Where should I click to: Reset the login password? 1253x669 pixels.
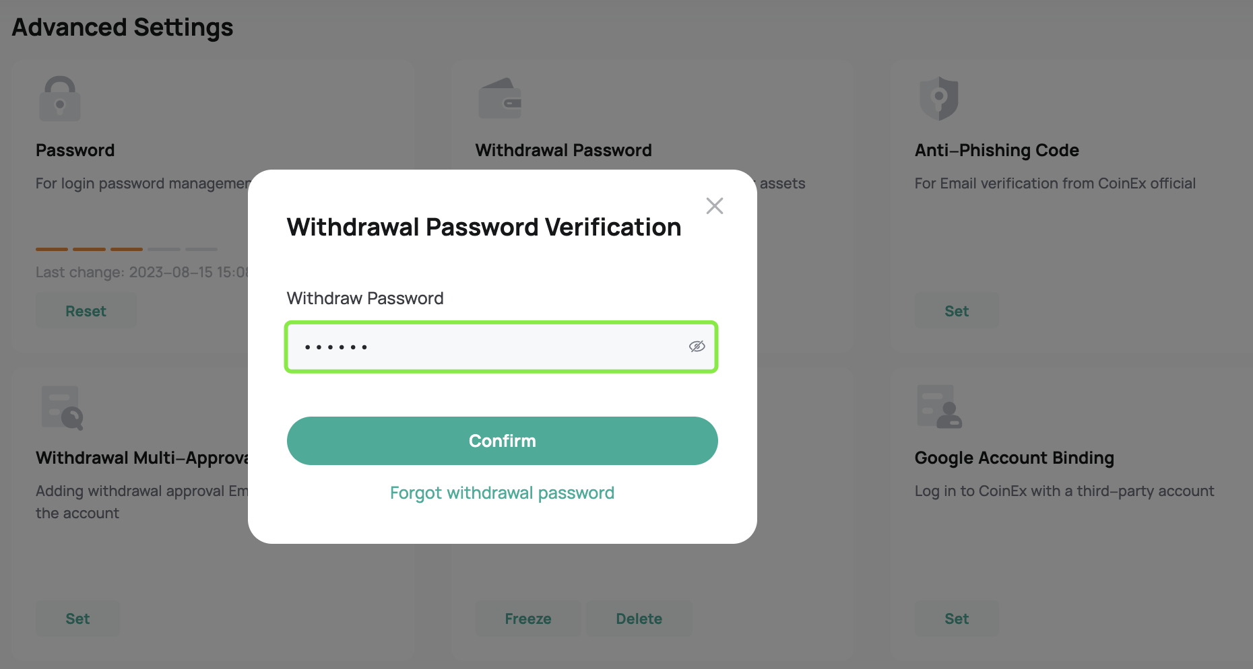(86, 310)
